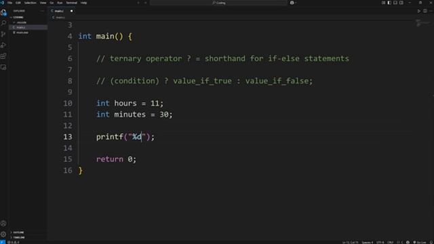Screen dimensions: 434x244
Task: Click the Run Code play button
Action: [419, 11]
